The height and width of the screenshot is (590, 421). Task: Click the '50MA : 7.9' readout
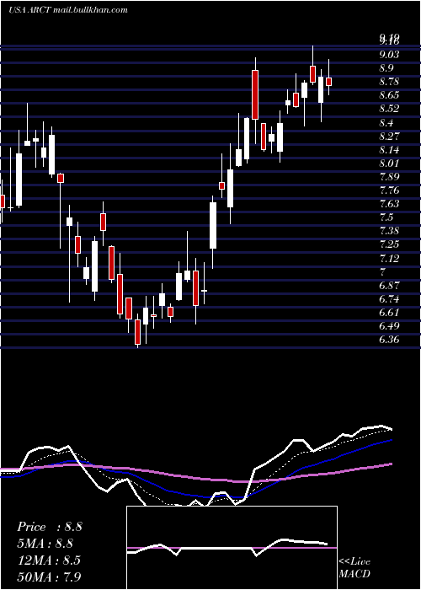(49, 577)
